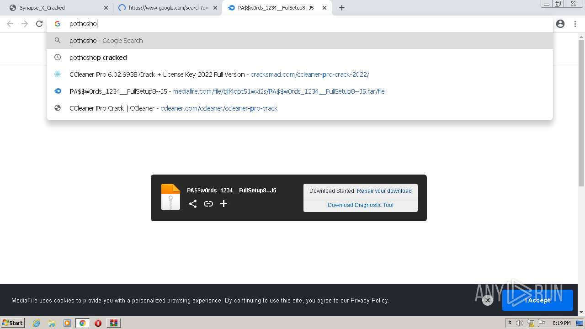The image size is (585, 329).
Task: Click the scrollbar down arrow
Action: click(581, 313)
